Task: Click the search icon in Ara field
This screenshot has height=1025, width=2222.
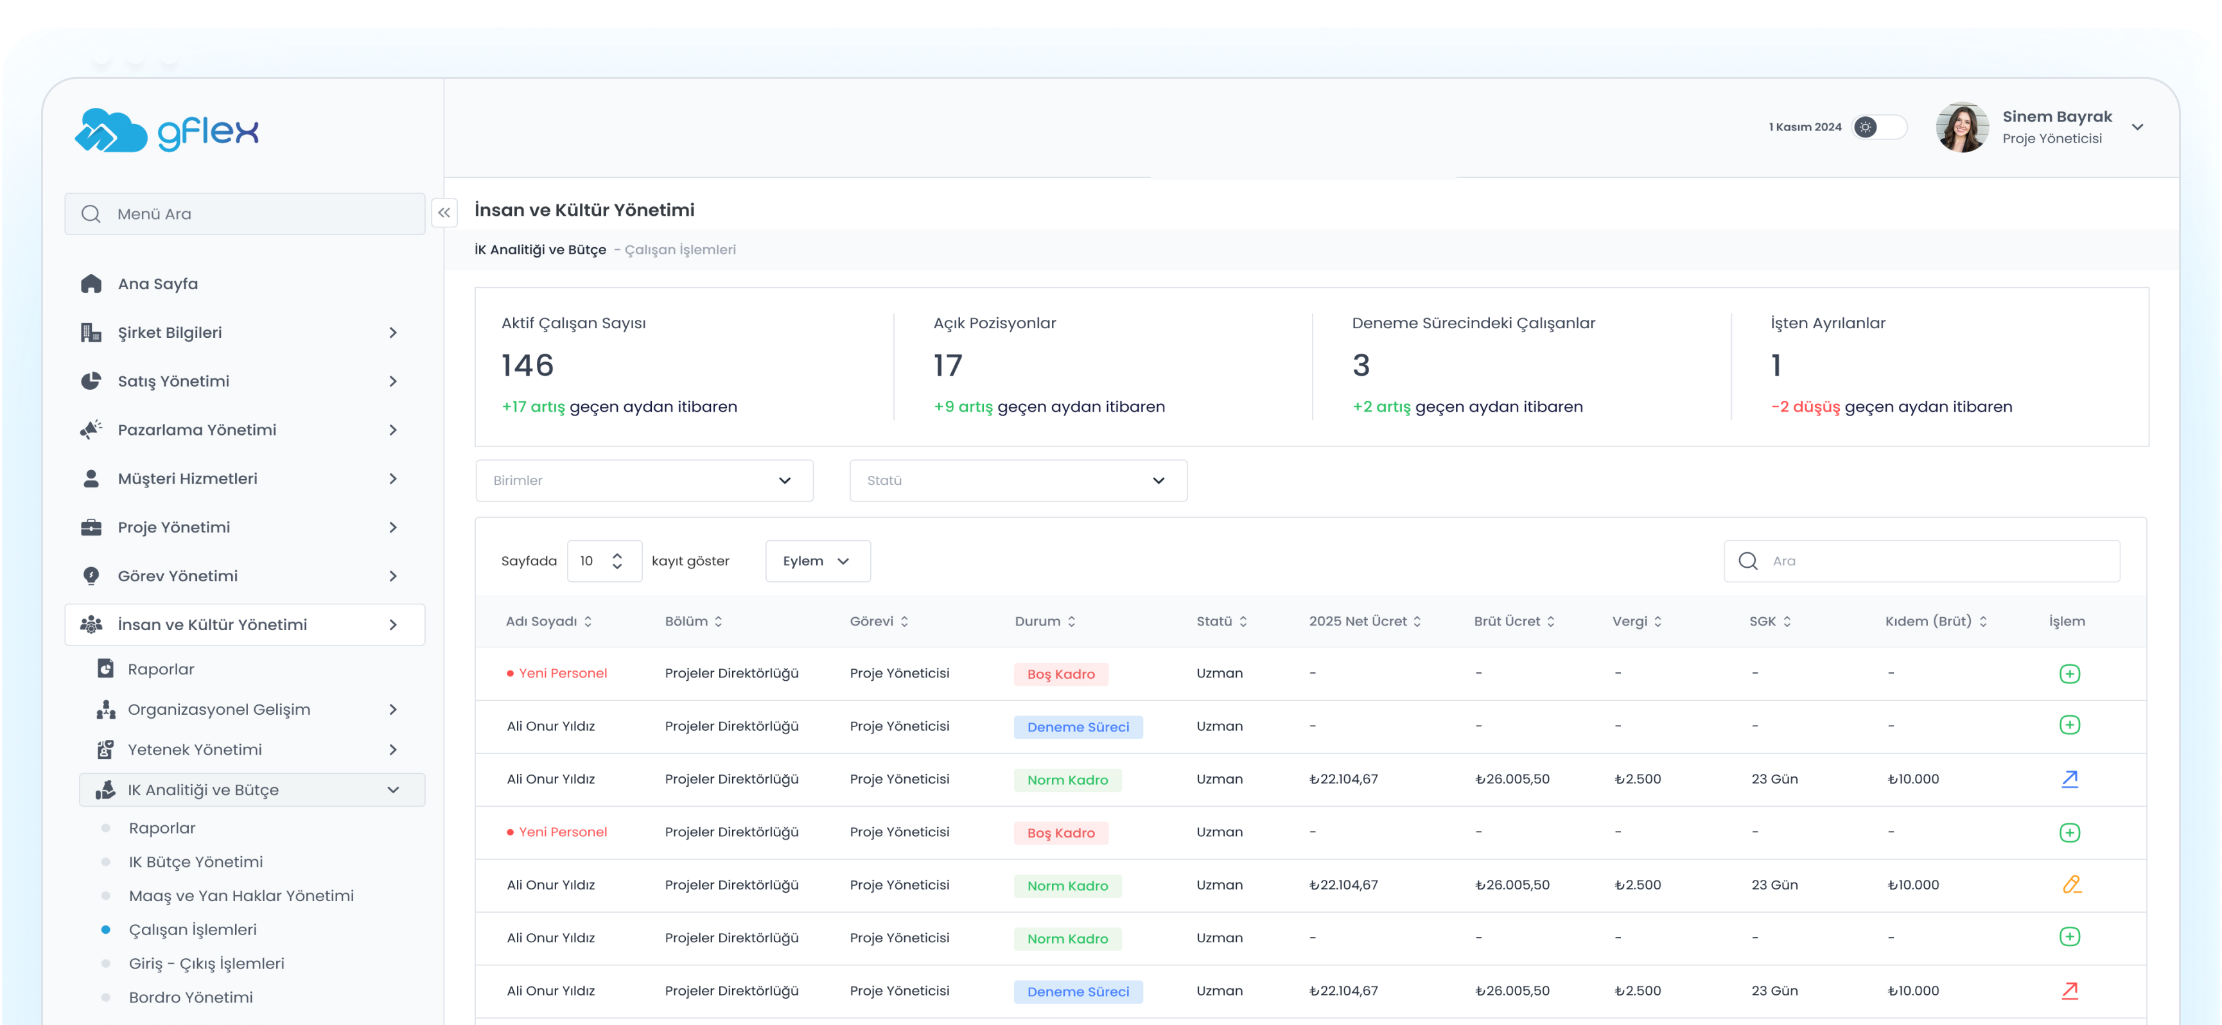Action: pyautogui.click(x=1747, y=561)
